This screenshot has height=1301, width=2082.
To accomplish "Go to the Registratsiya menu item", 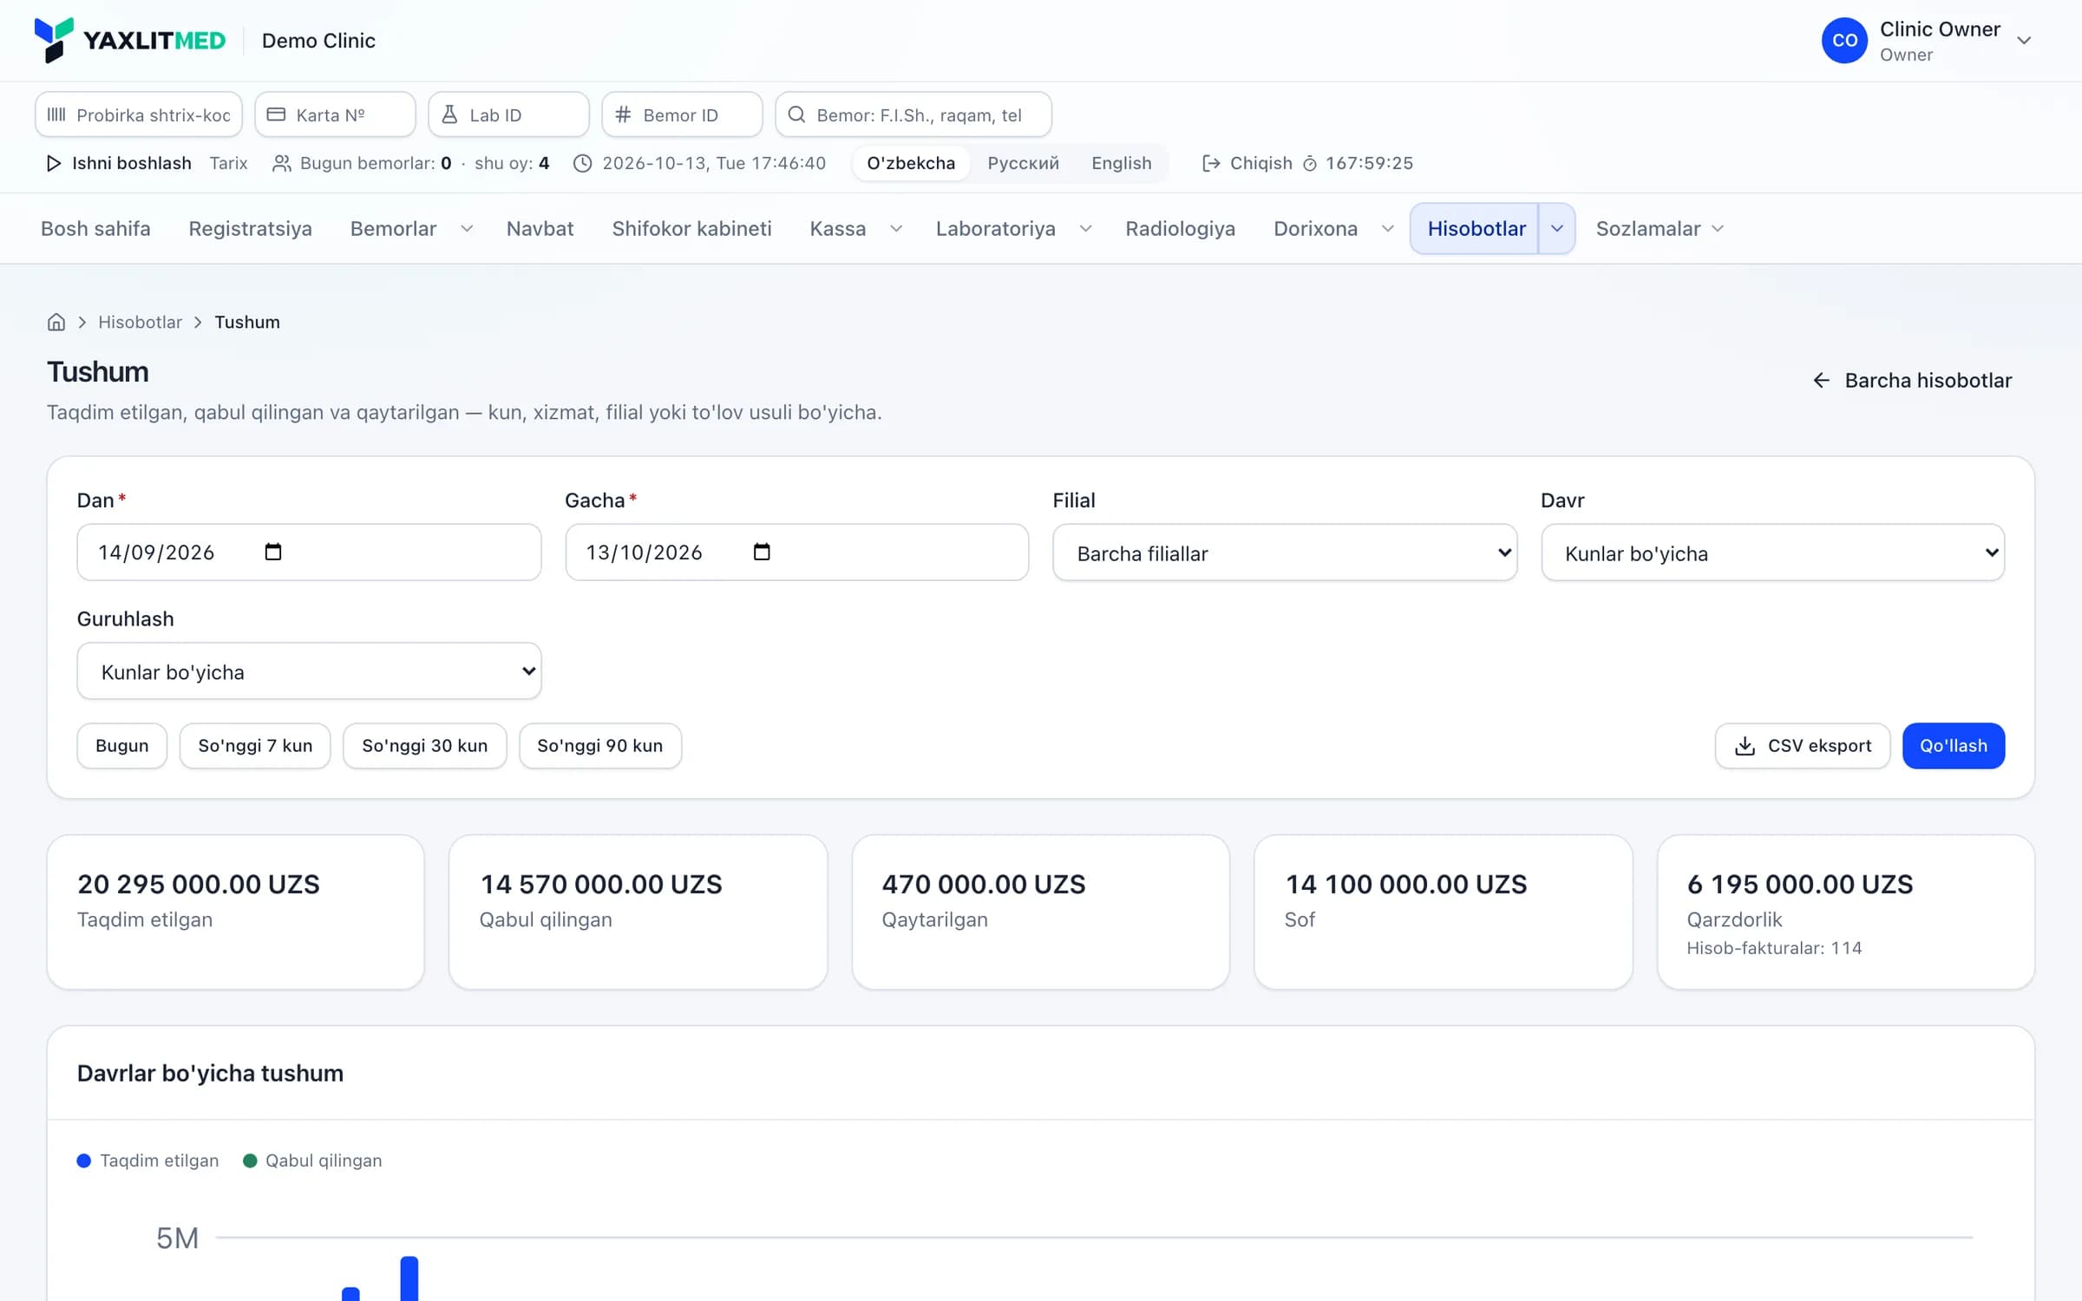I will point(250,229).
